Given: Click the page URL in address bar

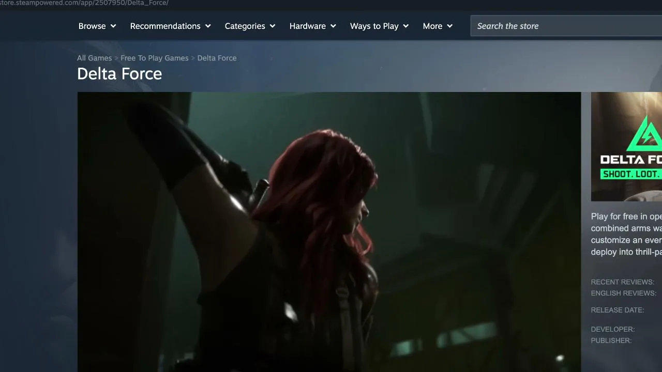Looking at the screenshot, I should click(84, 3).
